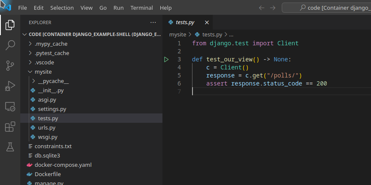Open the Selection menu
Image resolution: width=371 pixels, height=185 pixels.
coord(62,8)
